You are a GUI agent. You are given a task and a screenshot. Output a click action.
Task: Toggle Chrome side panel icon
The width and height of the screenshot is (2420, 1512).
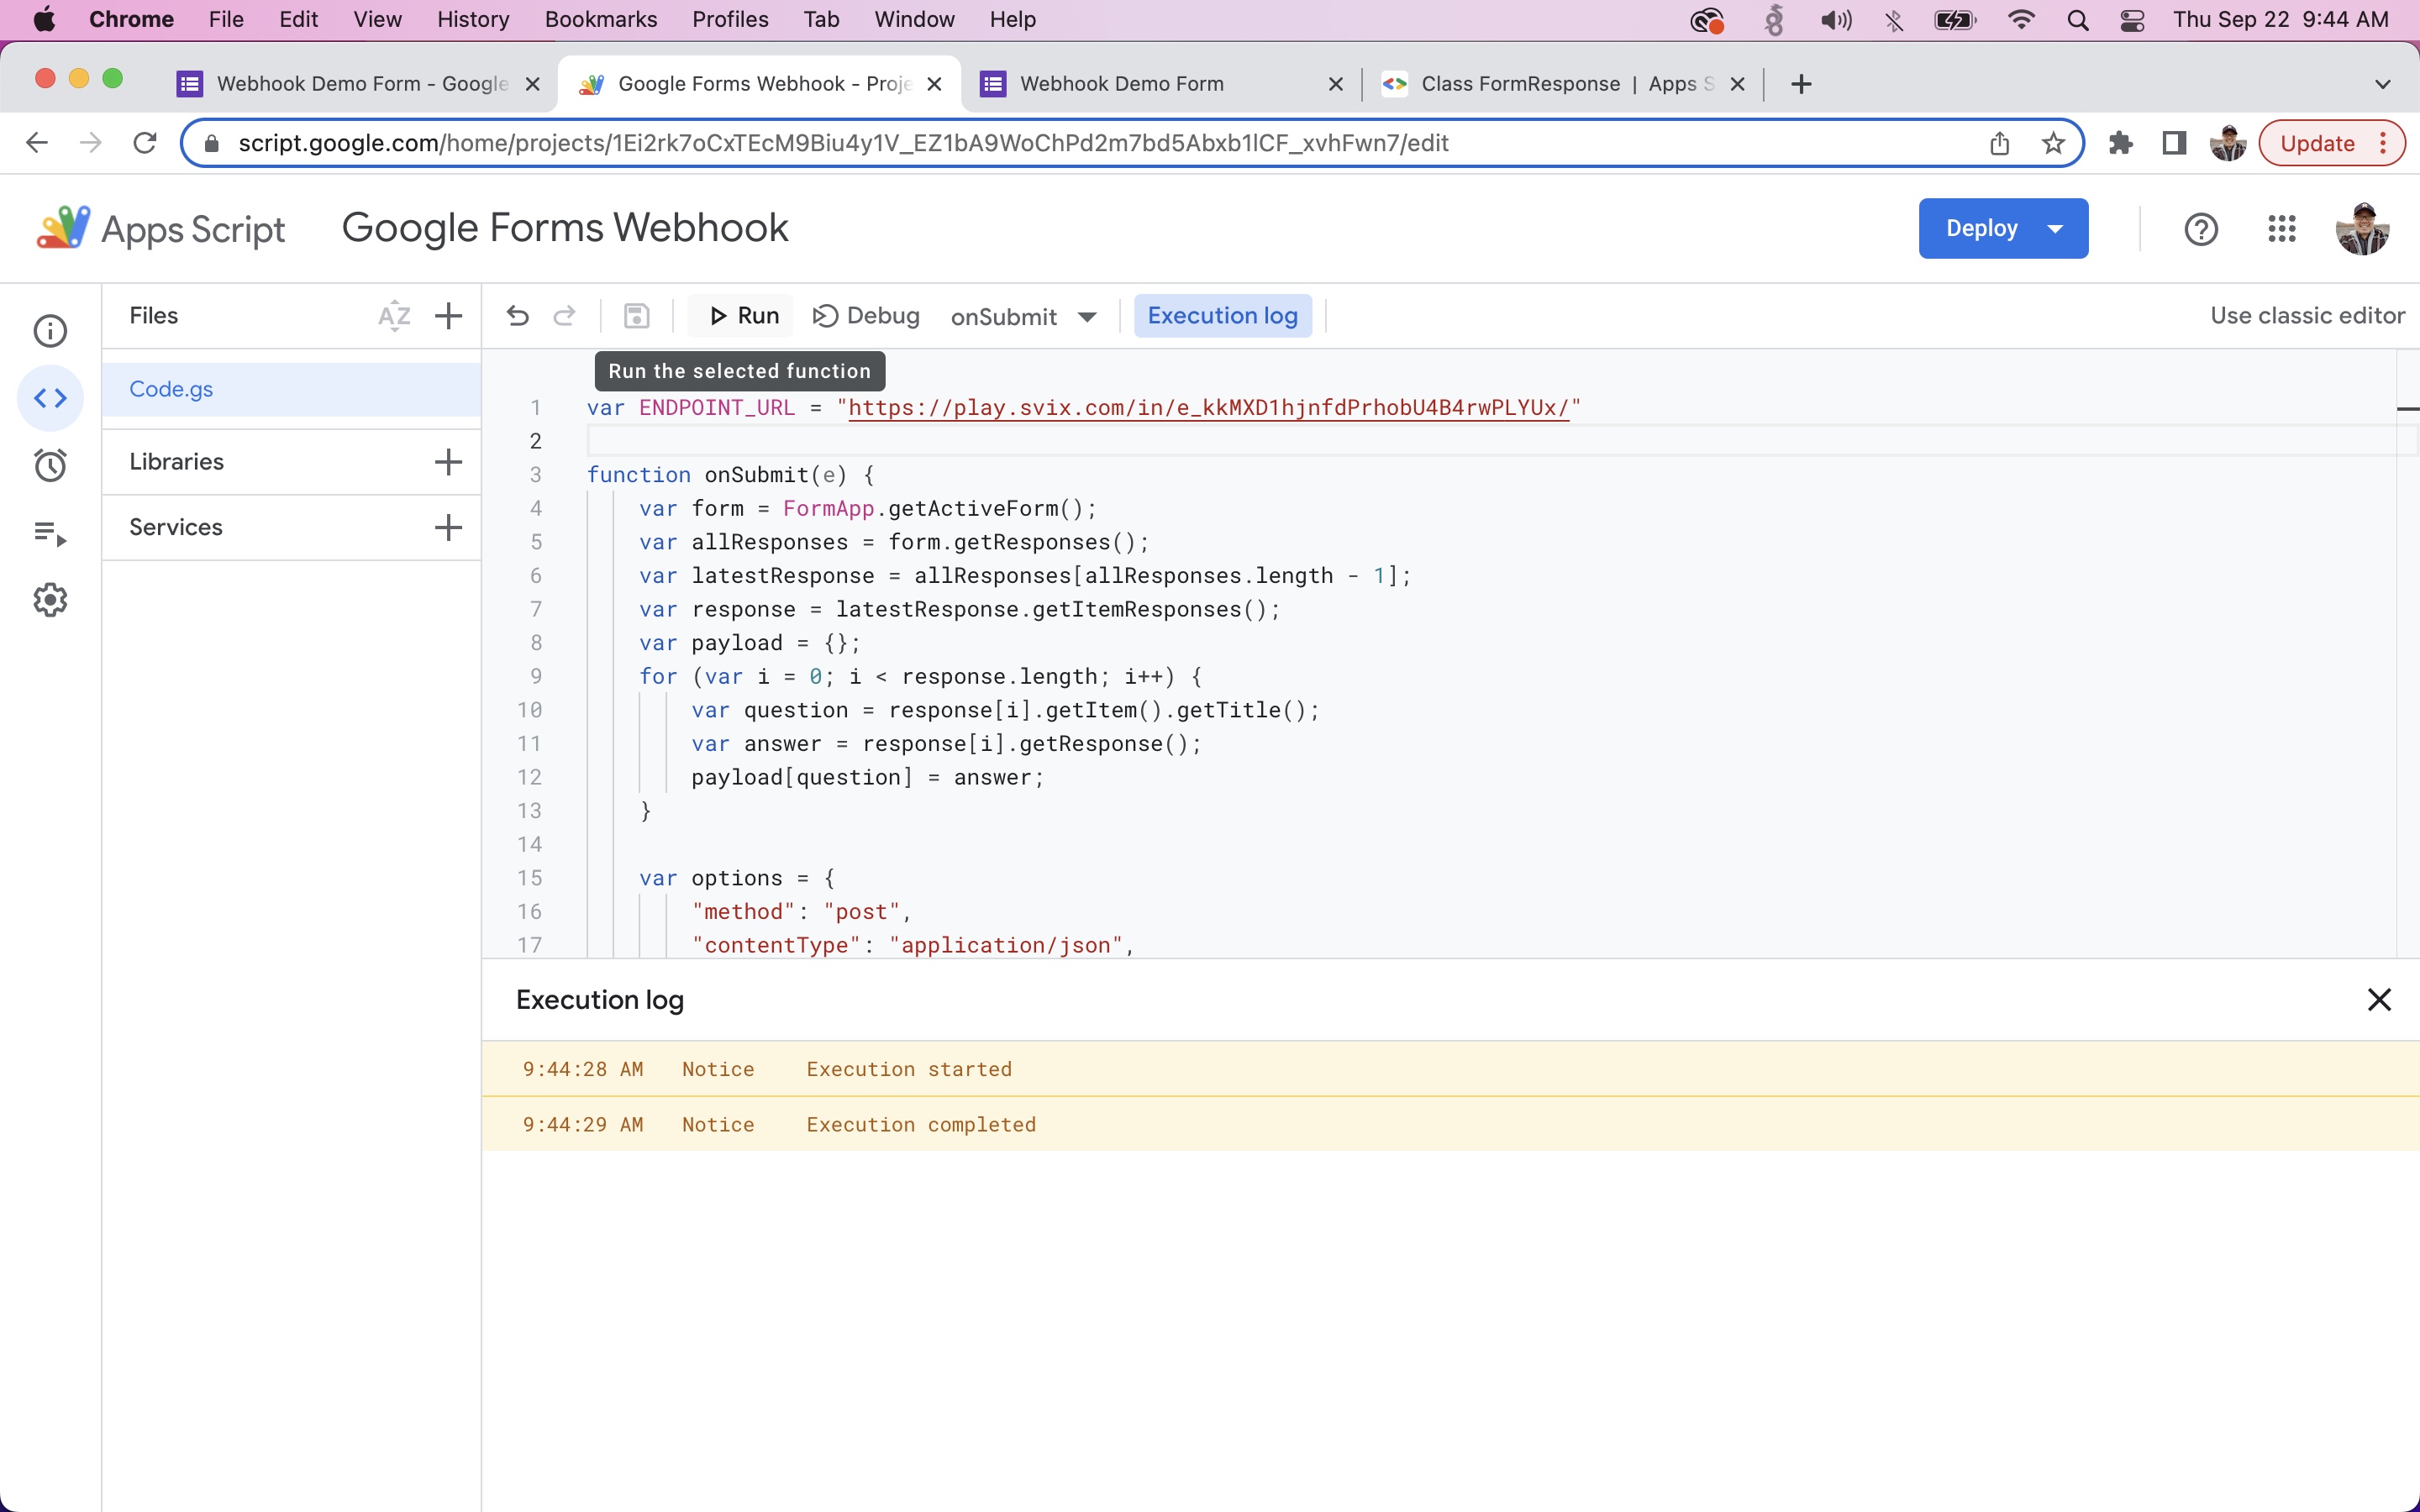click(x=2174, y=143)
